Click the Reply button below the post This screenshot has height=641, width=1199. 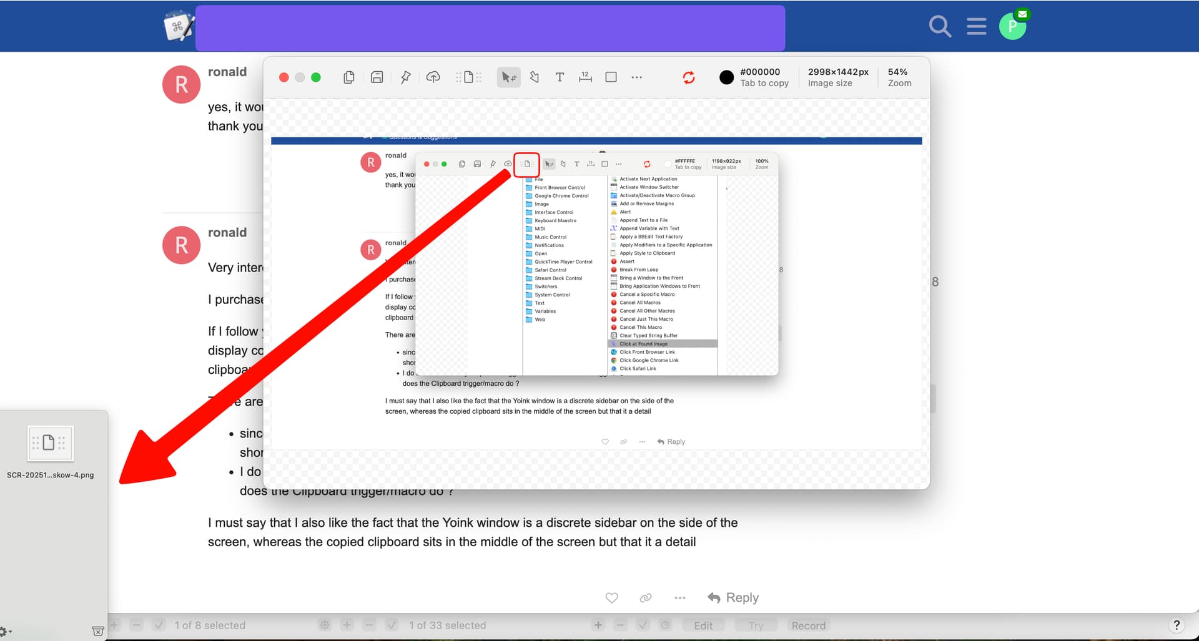tap(733, 598)
